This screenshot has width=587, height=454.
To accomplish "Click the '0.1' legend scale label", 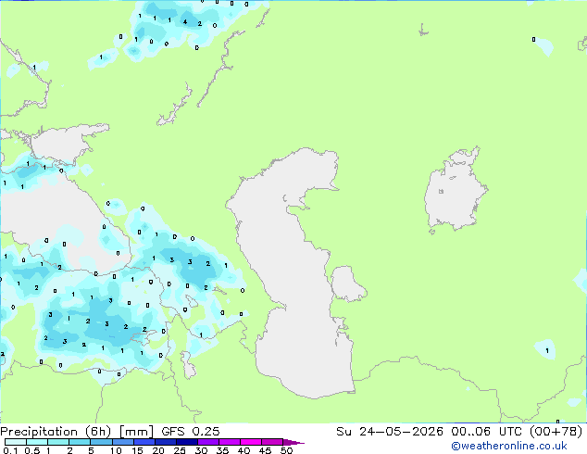I will [x=10, y=450].
